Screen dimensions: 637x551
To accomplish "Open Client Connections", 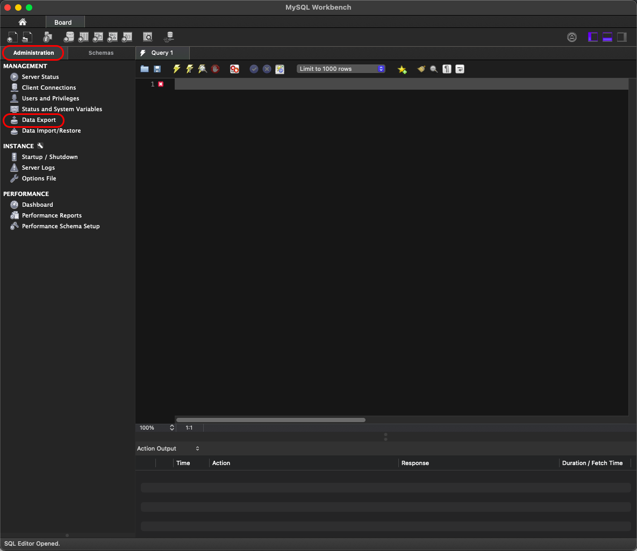I will (49, 88).
